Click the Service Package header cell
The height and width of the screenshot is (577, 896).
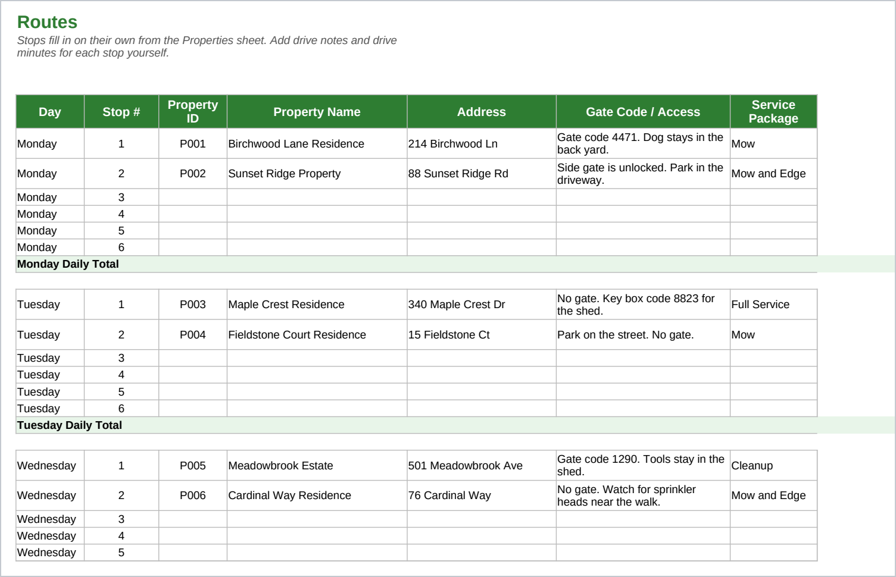pyautogui.click(x=773, y=112)
